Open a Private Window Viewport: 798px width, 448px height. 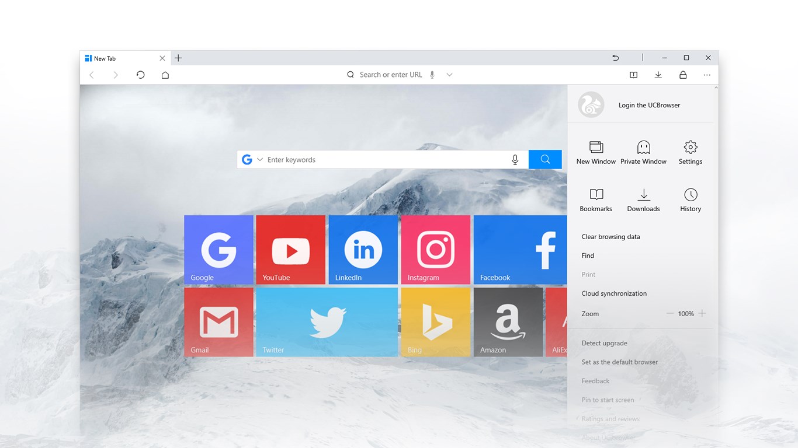click(x=643, y=153)
